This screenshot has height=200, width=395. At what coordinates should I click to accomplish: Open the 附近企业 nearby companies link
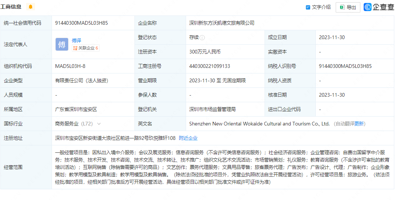pyautogui.click(x=188, y=138)
